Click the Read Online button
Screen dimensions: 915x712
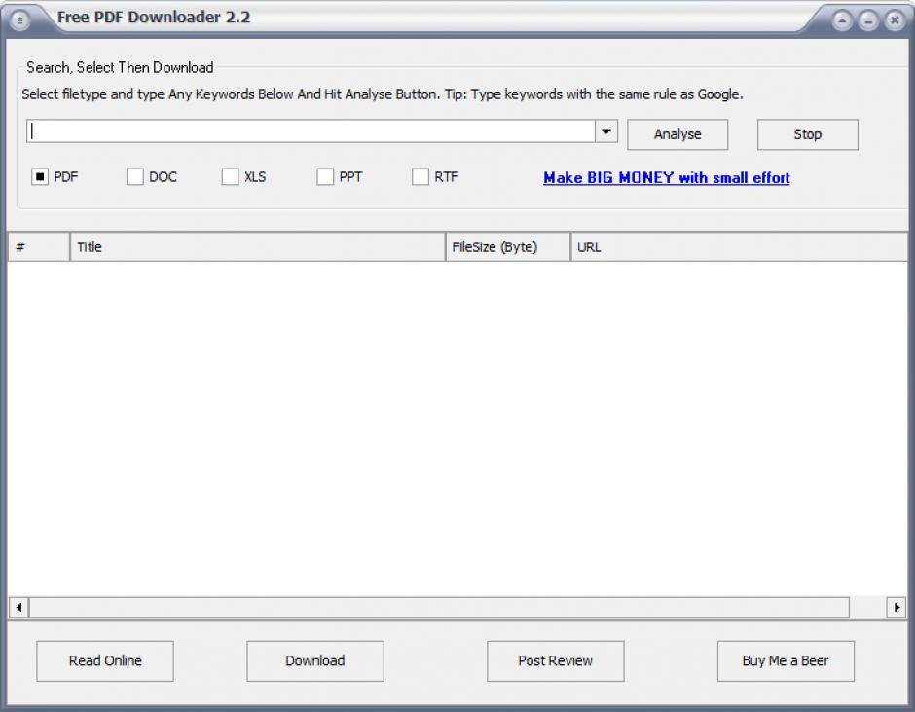104,660
